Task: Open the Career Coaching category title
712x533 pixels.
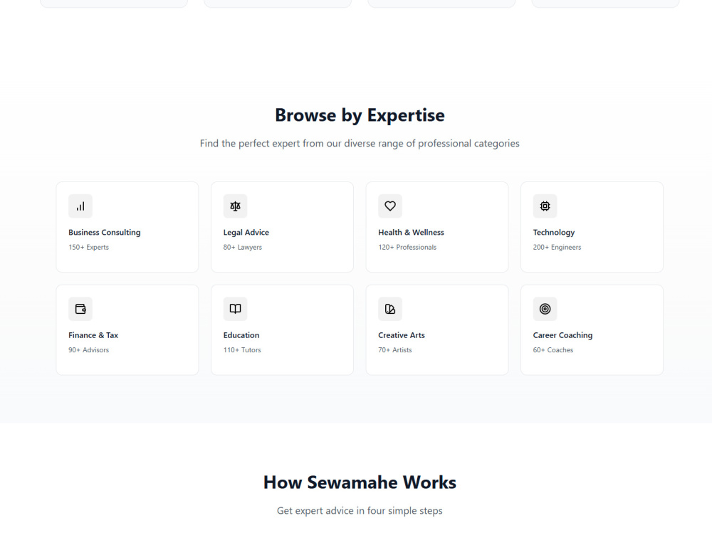Action: coord(562,335)
